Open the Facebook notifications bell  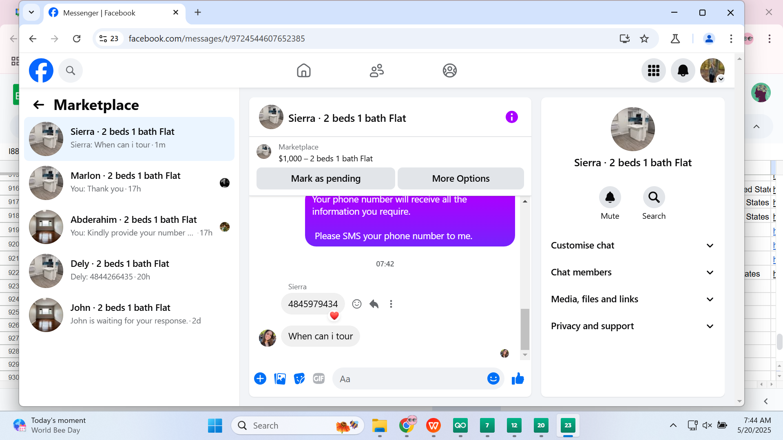pos(683,70)
